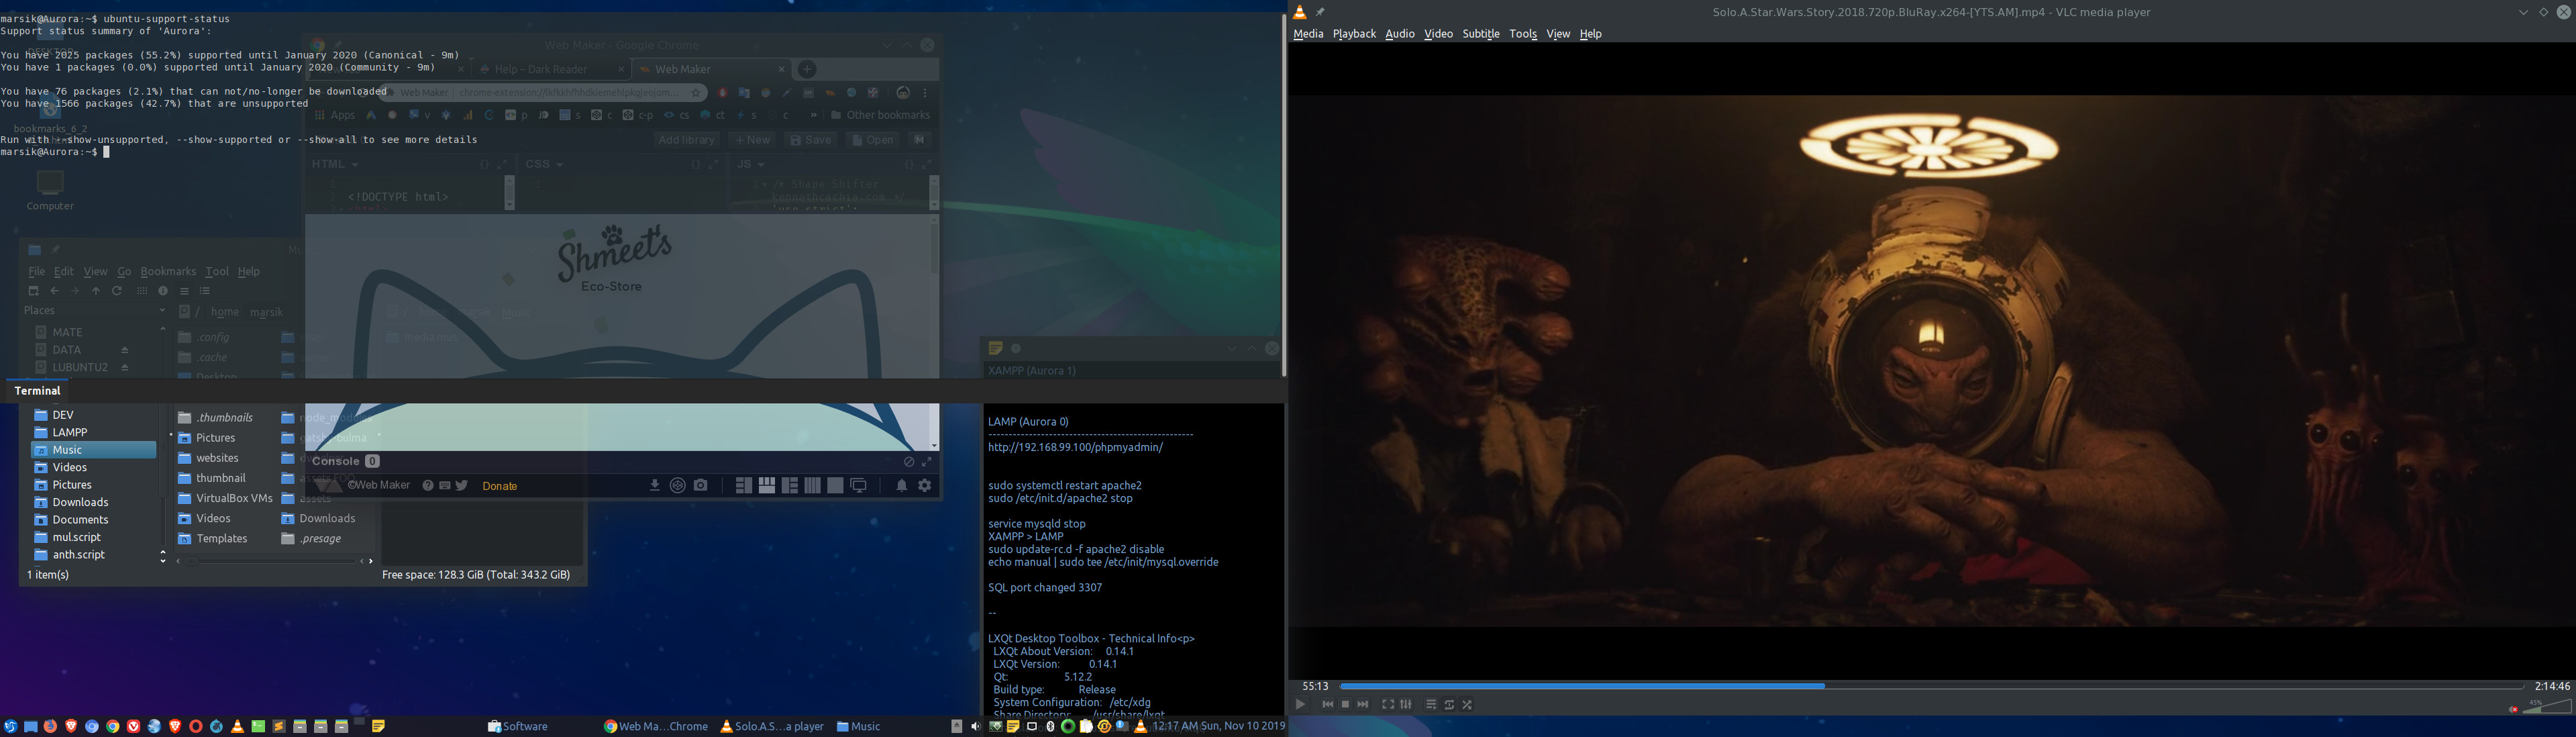Open Web Maker keyboard shortcuts icon
Image resolution: width=2576 pixels, height=737 pixels.
445,485
